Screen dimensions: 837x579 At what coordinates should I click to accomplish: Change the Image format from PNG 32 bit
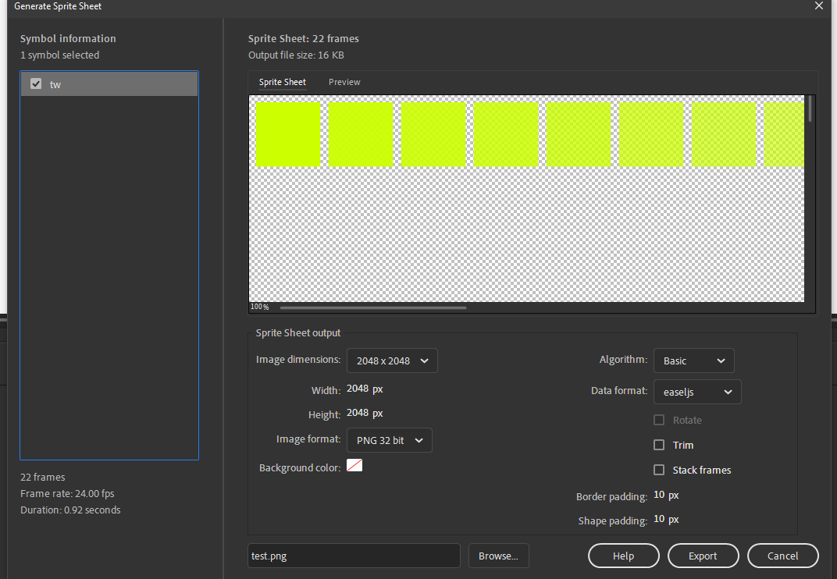click(389, 440)
